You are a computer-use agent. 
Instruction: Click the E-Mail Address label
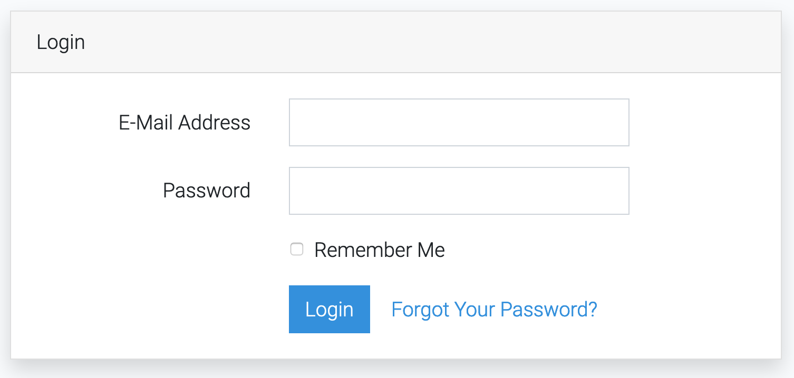point(185,123)
